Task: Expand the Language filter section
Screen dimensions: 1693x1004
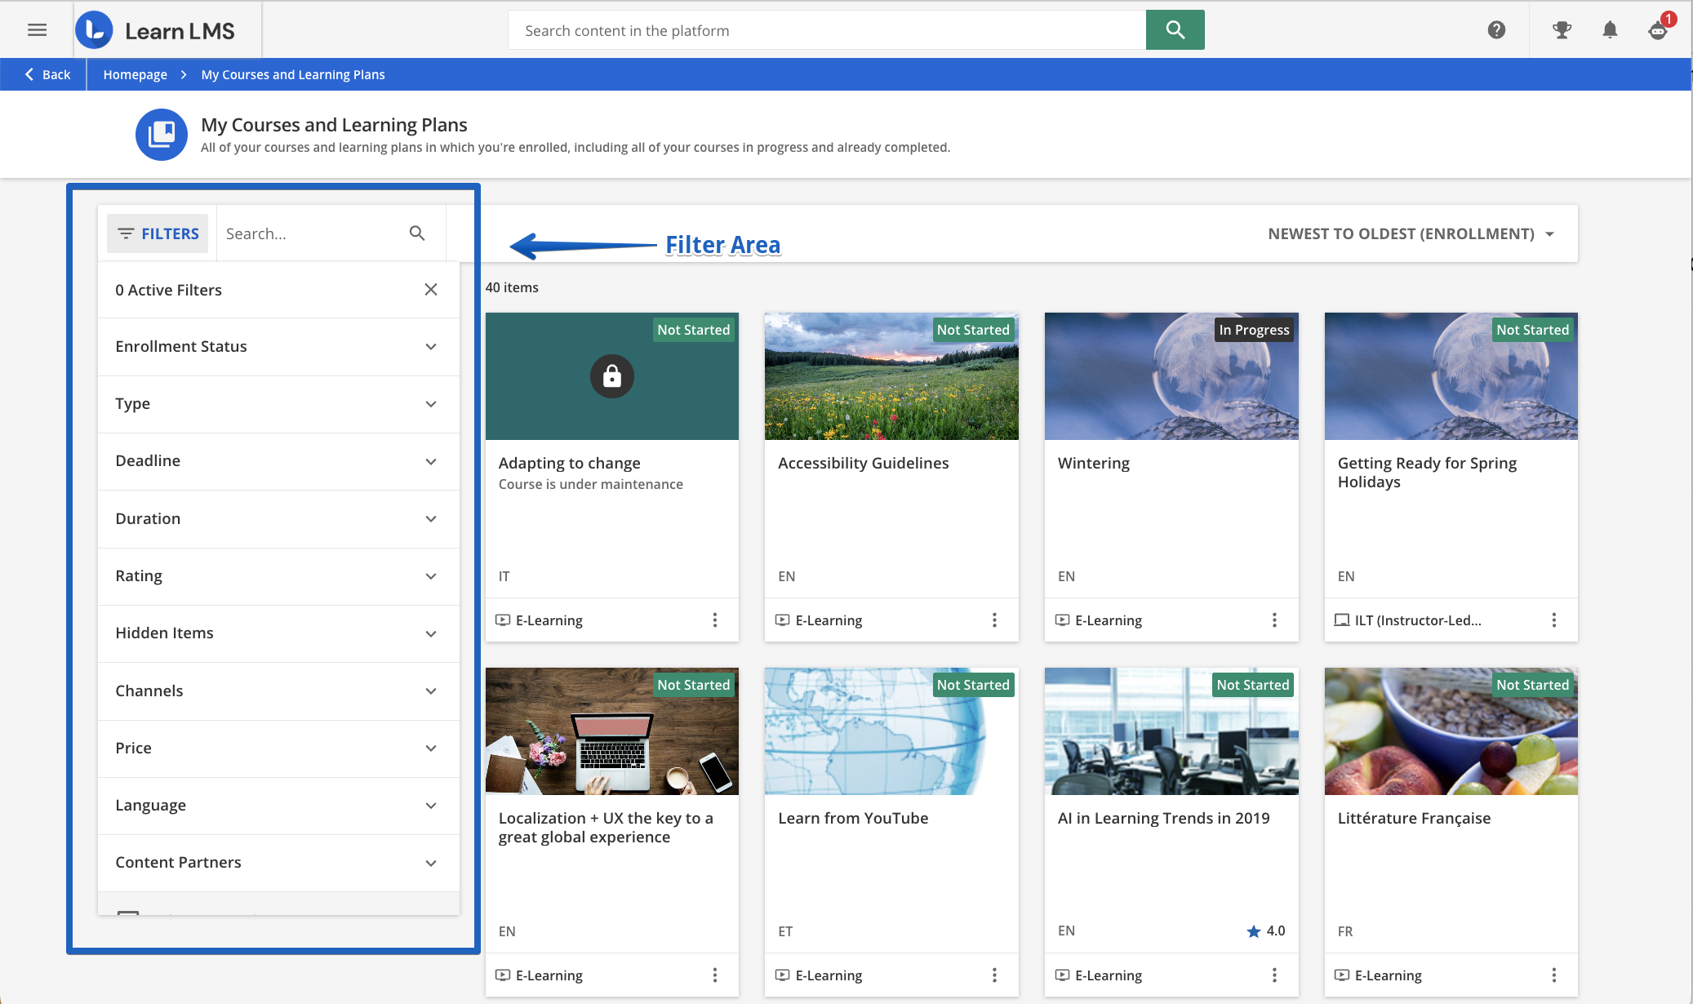Action: point(278,806)
